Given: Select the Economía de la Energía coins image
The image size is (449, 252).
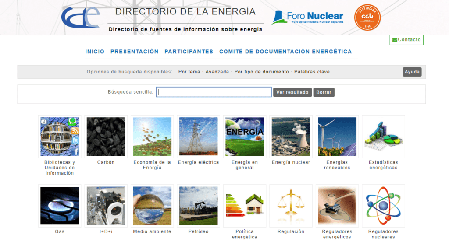Looking at the screenshot, I should click(152, 136).
